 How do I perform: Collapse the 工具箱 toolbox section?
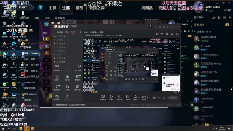pyautogui.click(x=79, y=66)
